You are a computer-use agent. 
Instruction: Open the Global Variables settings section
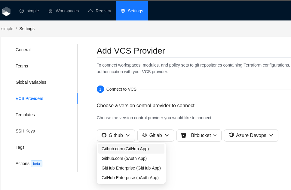[31, 82]
